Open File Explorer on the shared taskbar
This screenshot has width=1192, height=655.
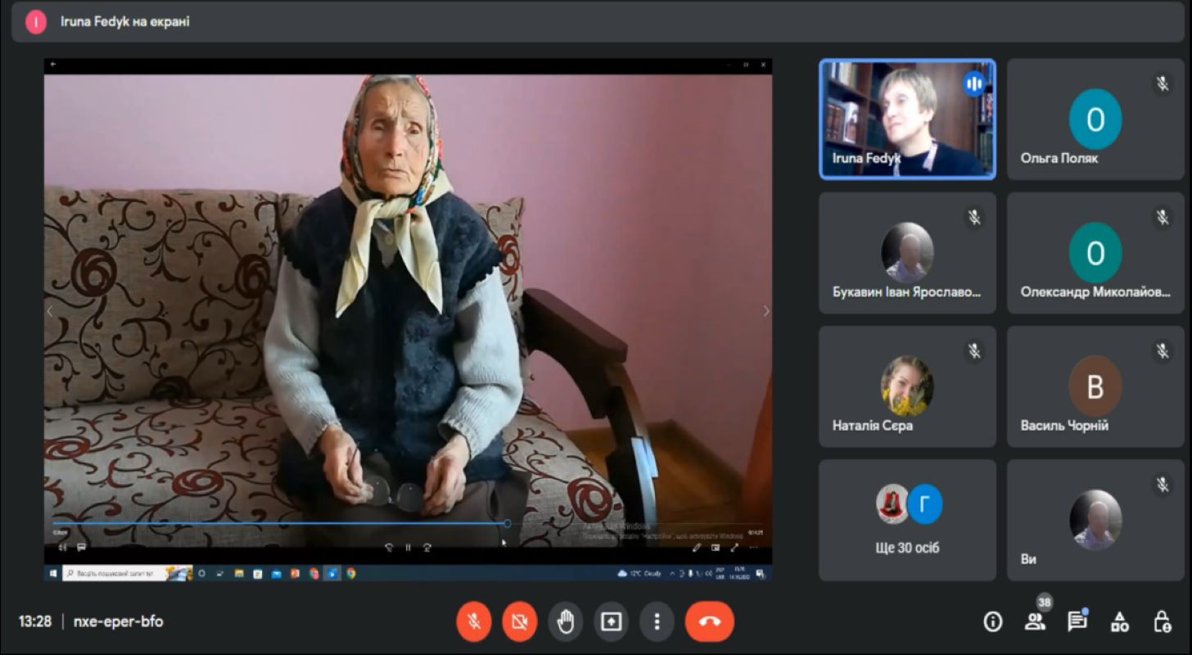click(x=239, y=574)
